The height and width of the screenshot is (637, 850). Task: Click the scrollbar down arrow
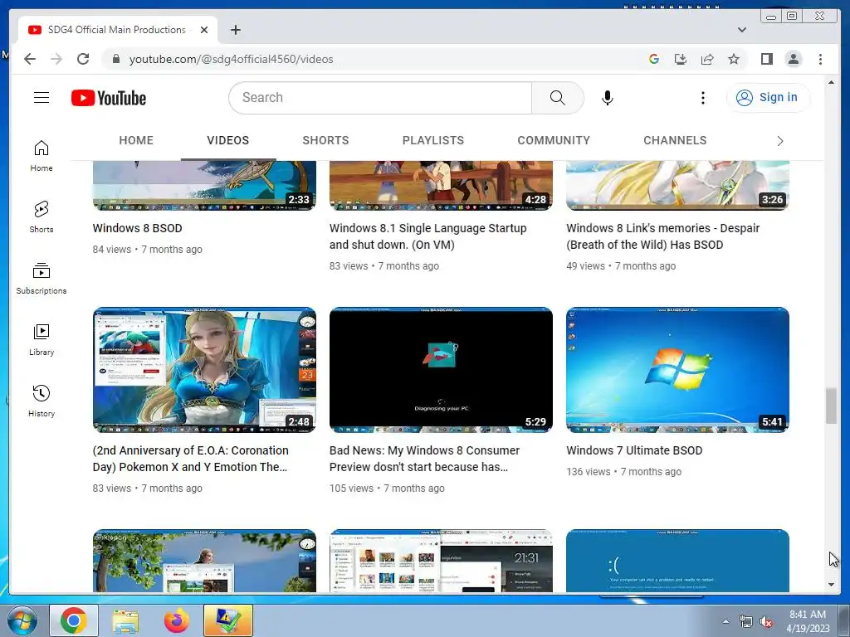coord(831,585)
